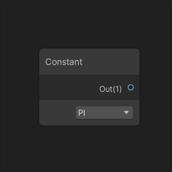Select the Constant node header bar
This screenshot has height=172, width=172.
89,62
